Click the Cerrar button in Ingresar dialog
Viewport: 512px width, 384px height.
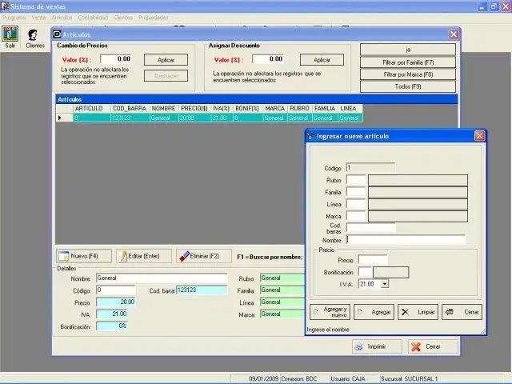462,312
